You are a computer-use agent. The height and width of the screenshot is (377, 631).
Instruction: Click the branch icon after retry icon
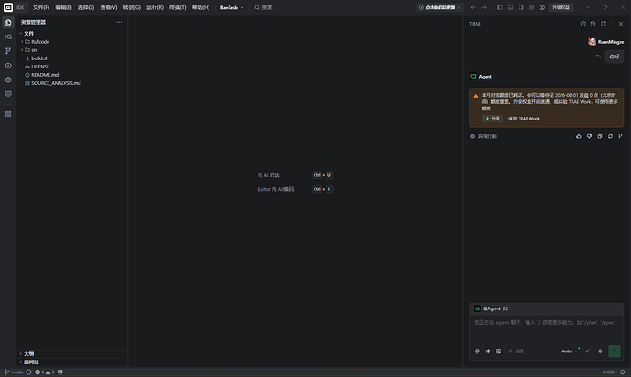[x=620, y=137]
